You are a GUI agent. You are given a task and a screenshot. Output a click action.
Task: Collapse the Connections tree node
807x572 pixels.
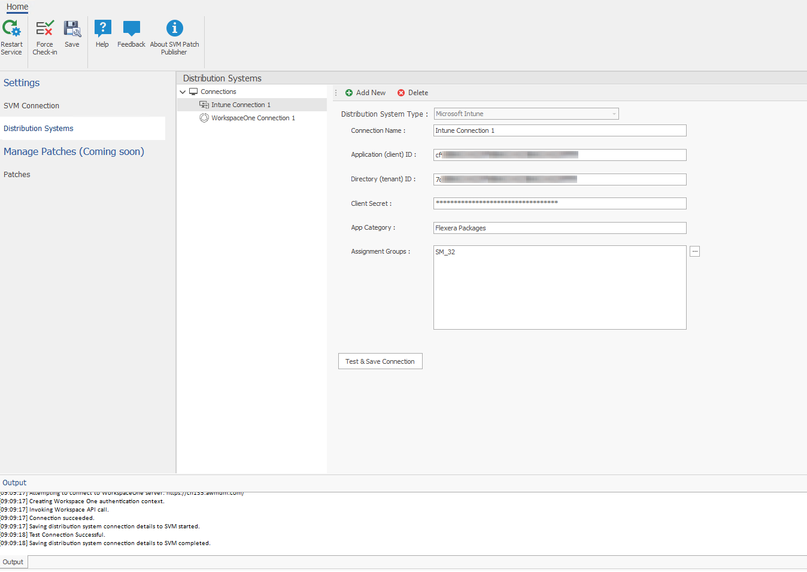click(183, 92)
